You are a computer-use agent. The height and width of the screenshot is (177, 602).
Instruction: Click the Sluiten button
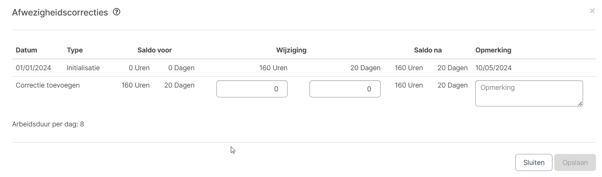[x=534, y=163]
